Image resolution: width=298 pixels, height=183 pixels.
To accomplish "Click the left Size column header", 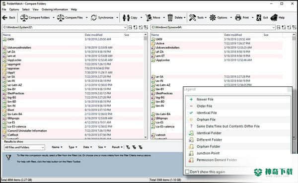I will pyautogui.click(x=127, y=35).
